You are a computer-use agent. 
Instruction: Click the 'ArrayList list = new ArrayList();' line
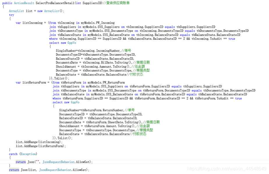click(36, 11)
